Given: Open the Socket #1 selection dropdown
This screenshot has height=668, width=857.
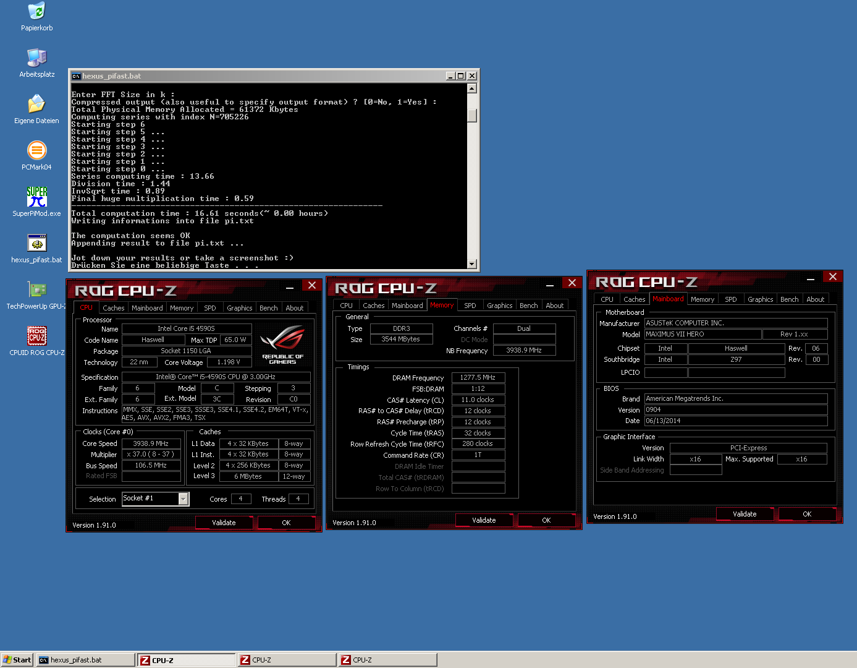Looking at the screenshot, I should [x=184, y=499].
